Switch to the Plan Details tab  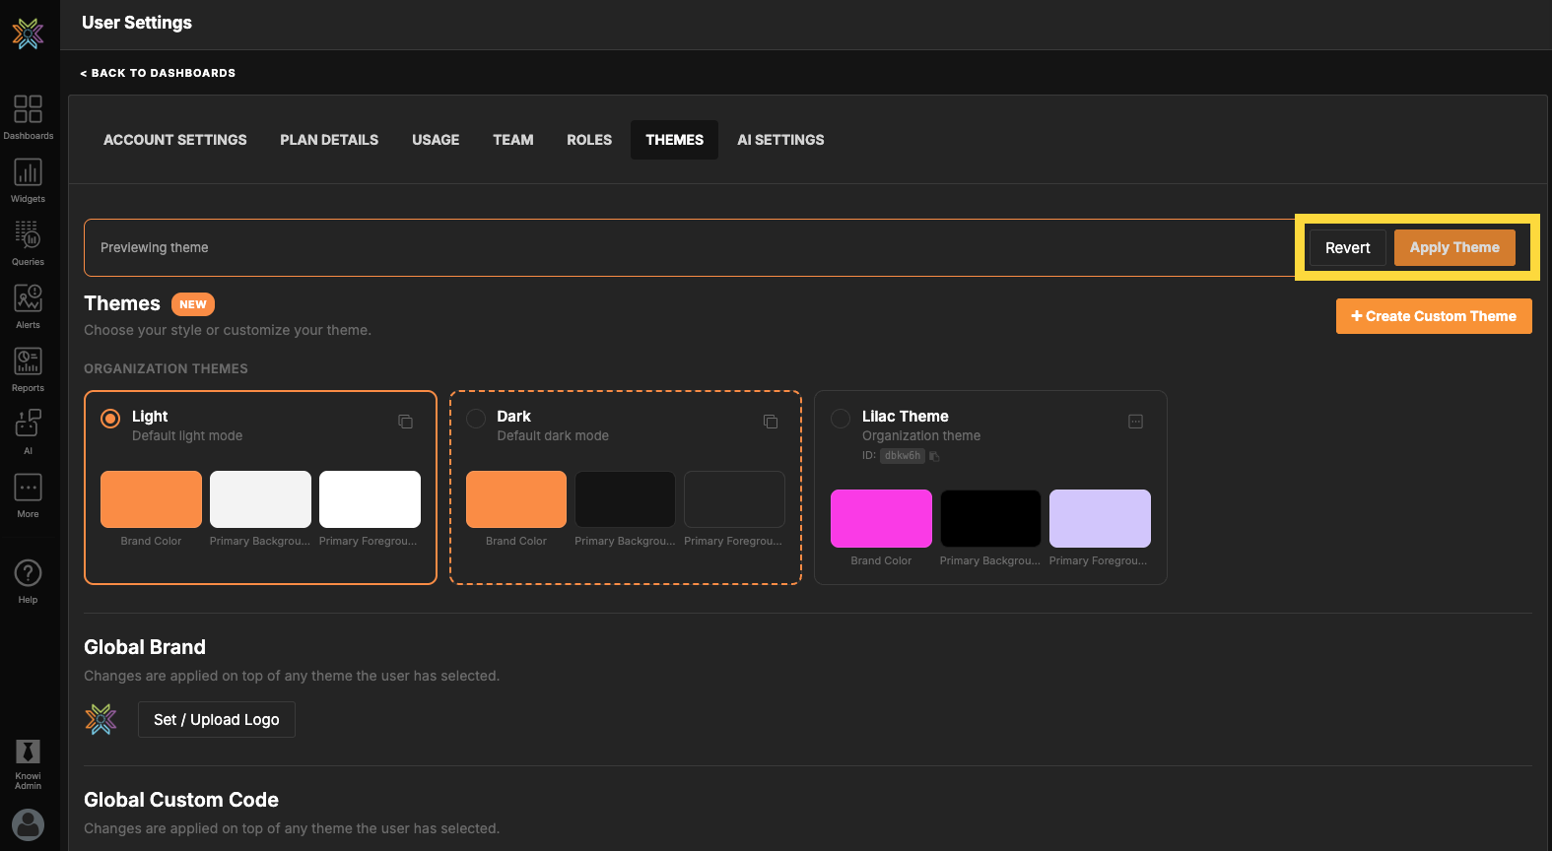click(x=329, y=140)
